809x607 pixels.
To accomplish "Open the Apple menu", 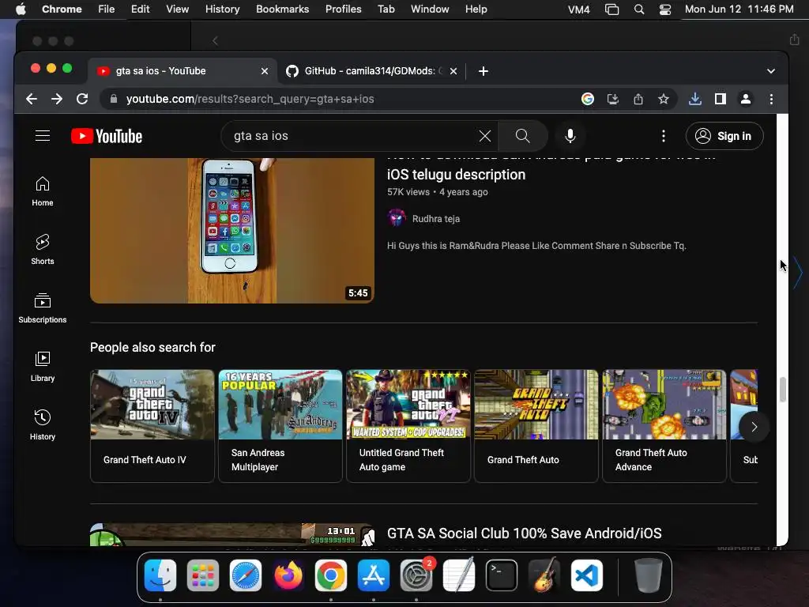I will tap(21, 9).
